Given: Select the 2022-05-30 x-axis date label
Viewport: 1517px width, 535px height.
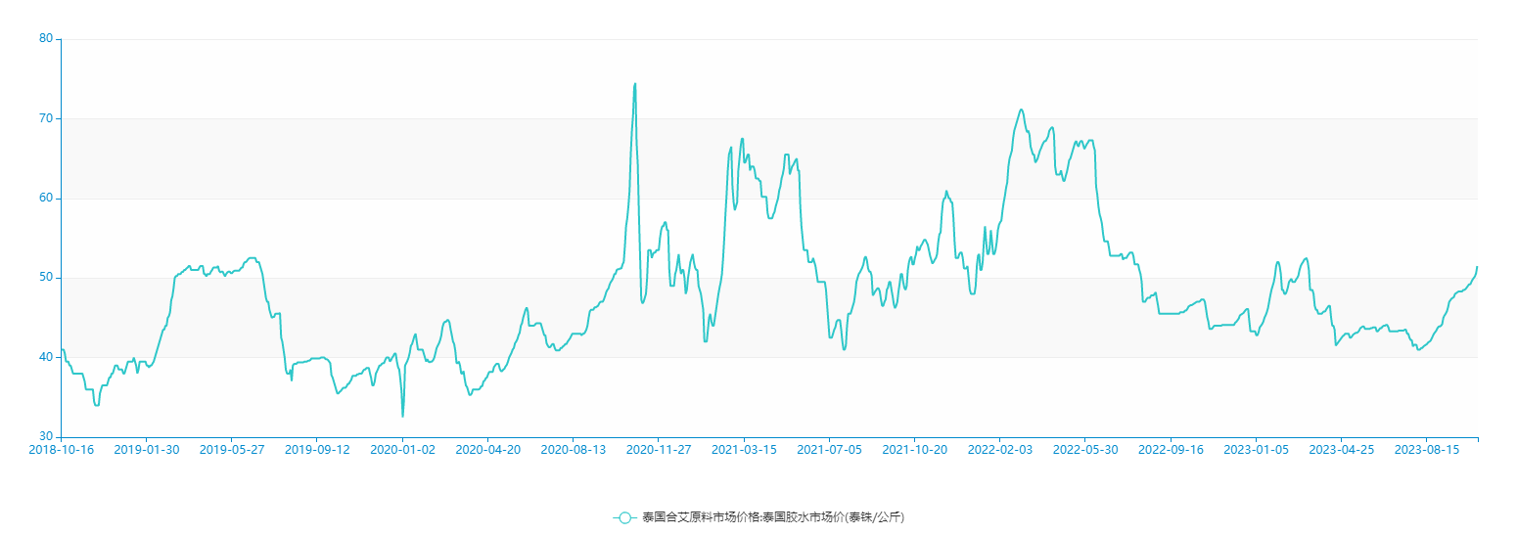Looking at the screenshot, I should [1084, 450].
